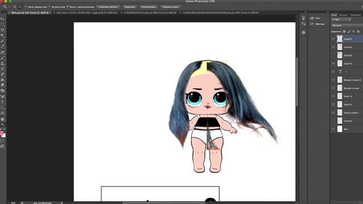The image size is (363, 204).
Task: Select the Horizontal Type tool
Action: [x=2, y=102]
